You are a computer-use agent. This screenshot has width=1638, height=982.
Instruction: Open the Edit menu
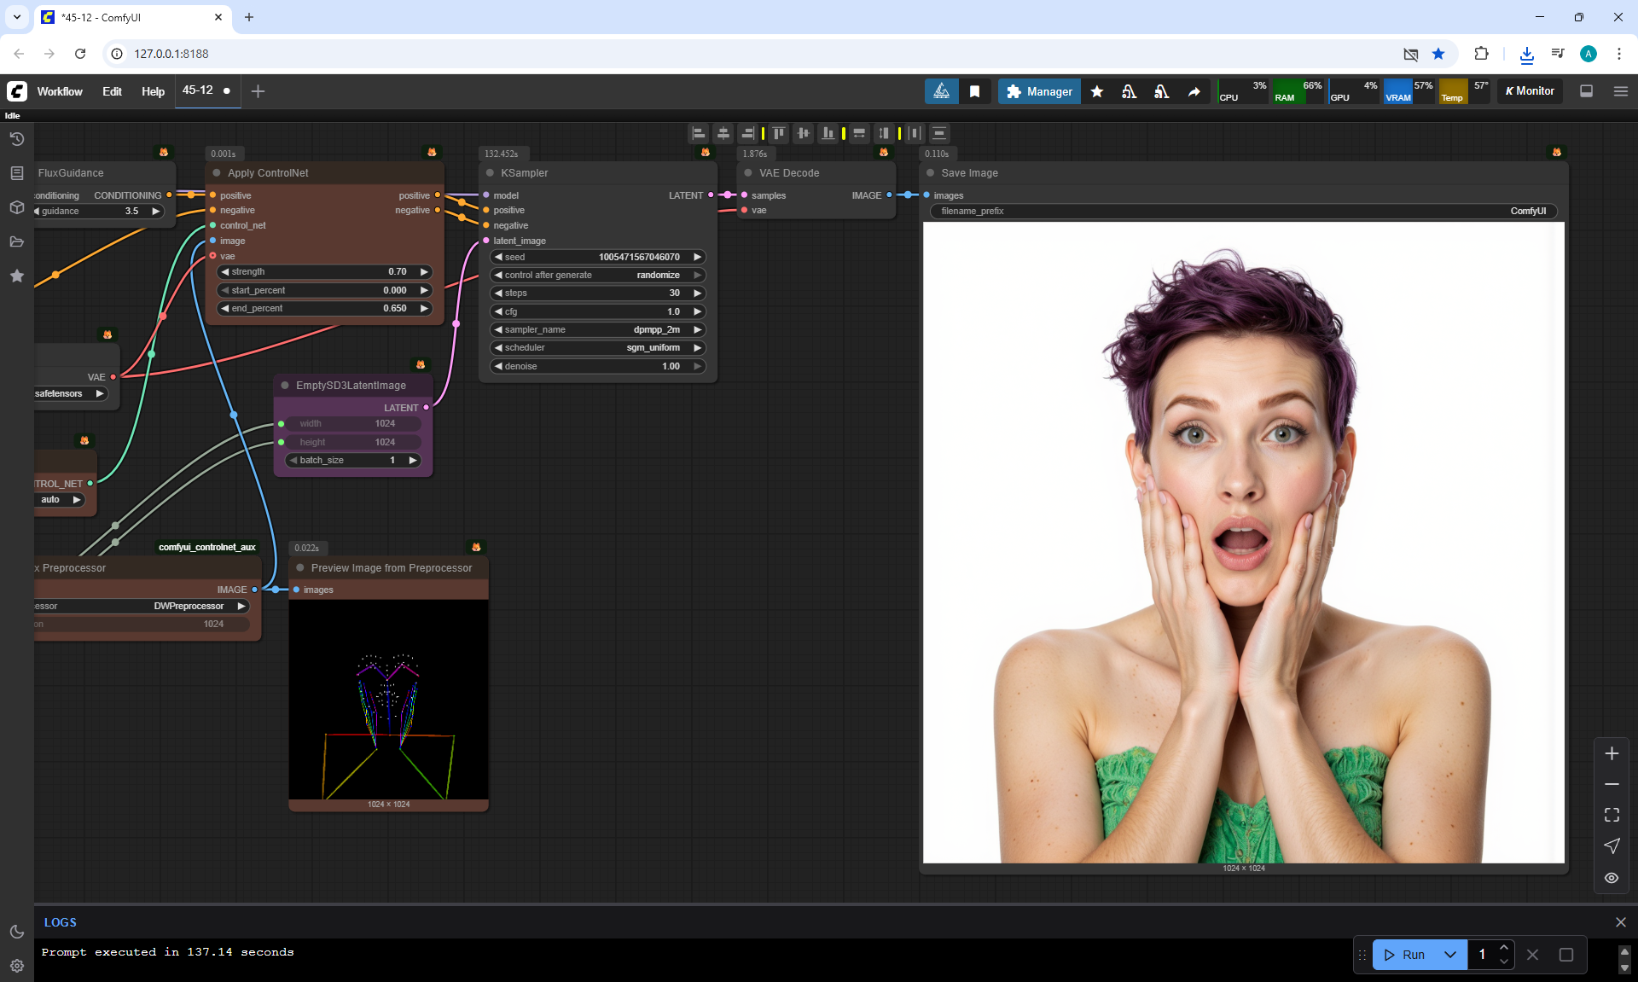tap(112, 91)
